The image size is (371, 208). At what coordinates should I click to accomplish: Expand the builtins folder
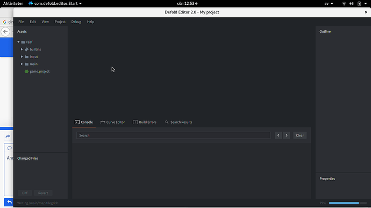[22, 49]
